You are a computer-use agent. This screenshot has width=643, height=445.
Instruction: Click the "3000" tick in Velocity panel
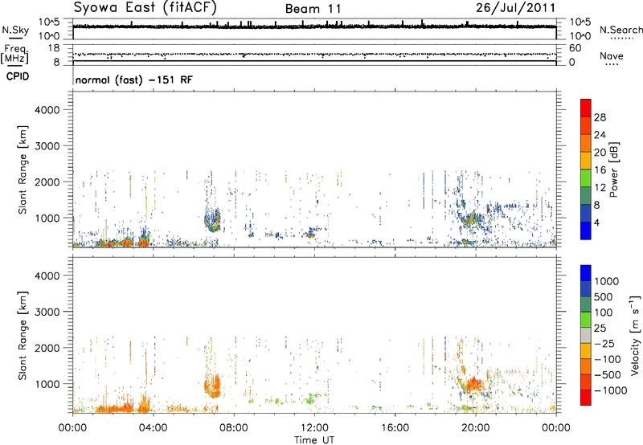(x=47, y=312)
